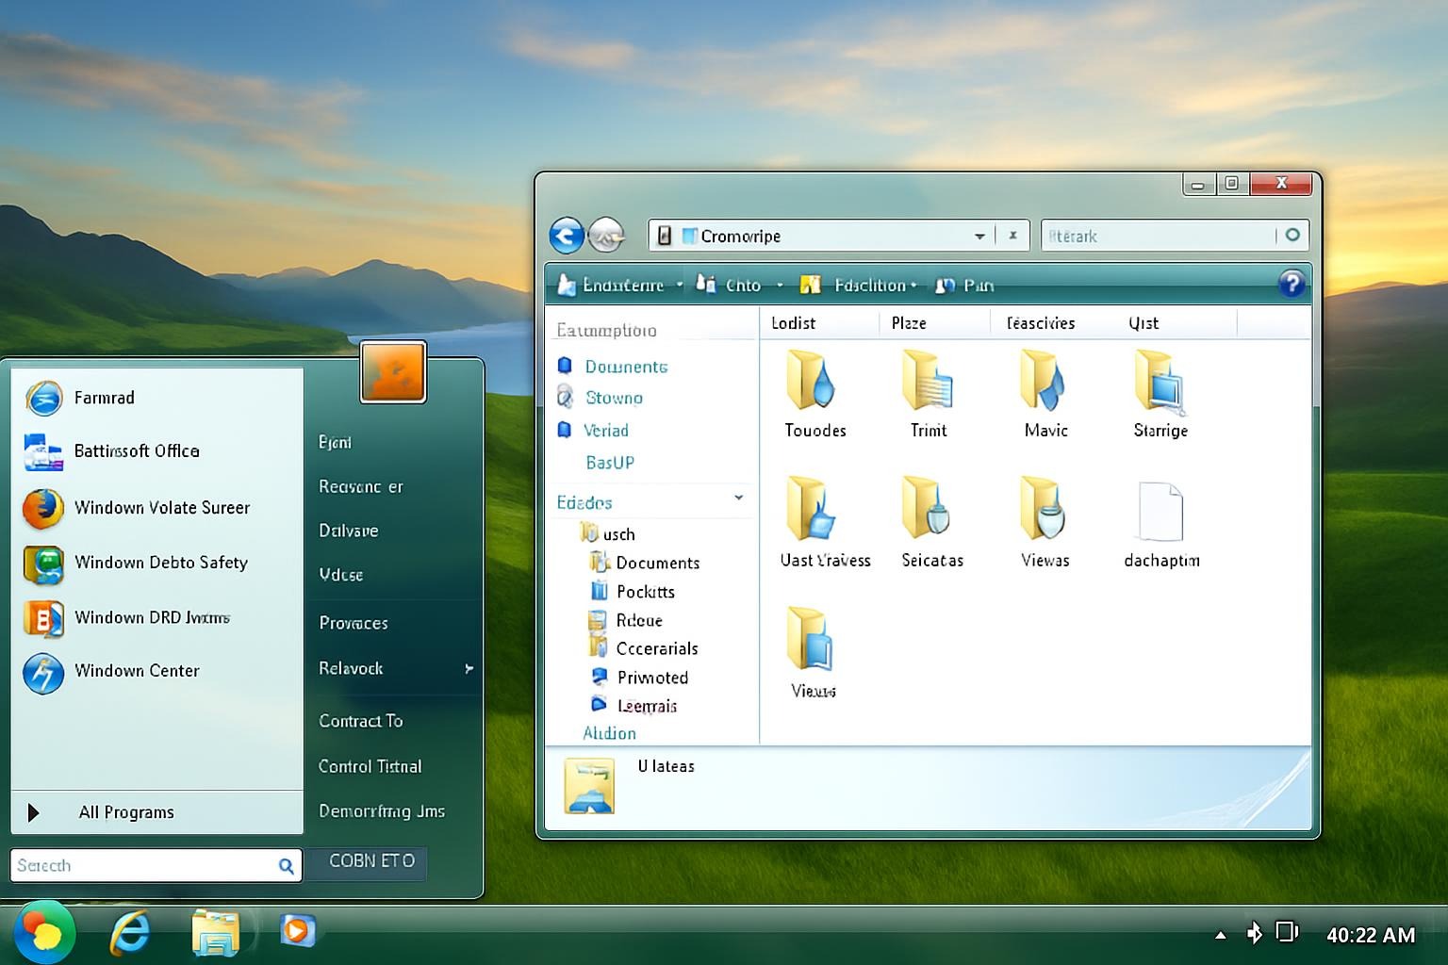Click the Dounents link in the sidebar

[626, 367]
